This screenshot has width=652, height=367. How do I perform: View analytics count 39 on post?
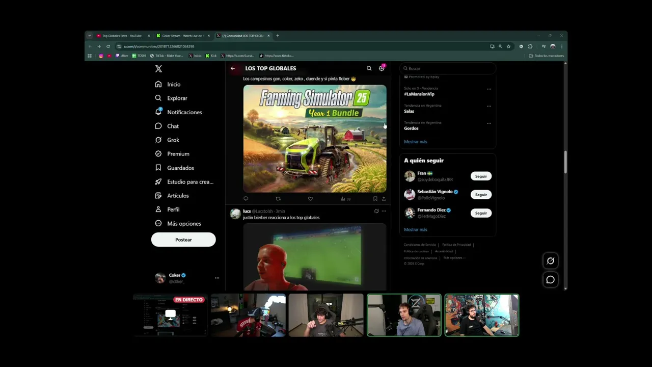pyautogui.click(x=345, y=199)
